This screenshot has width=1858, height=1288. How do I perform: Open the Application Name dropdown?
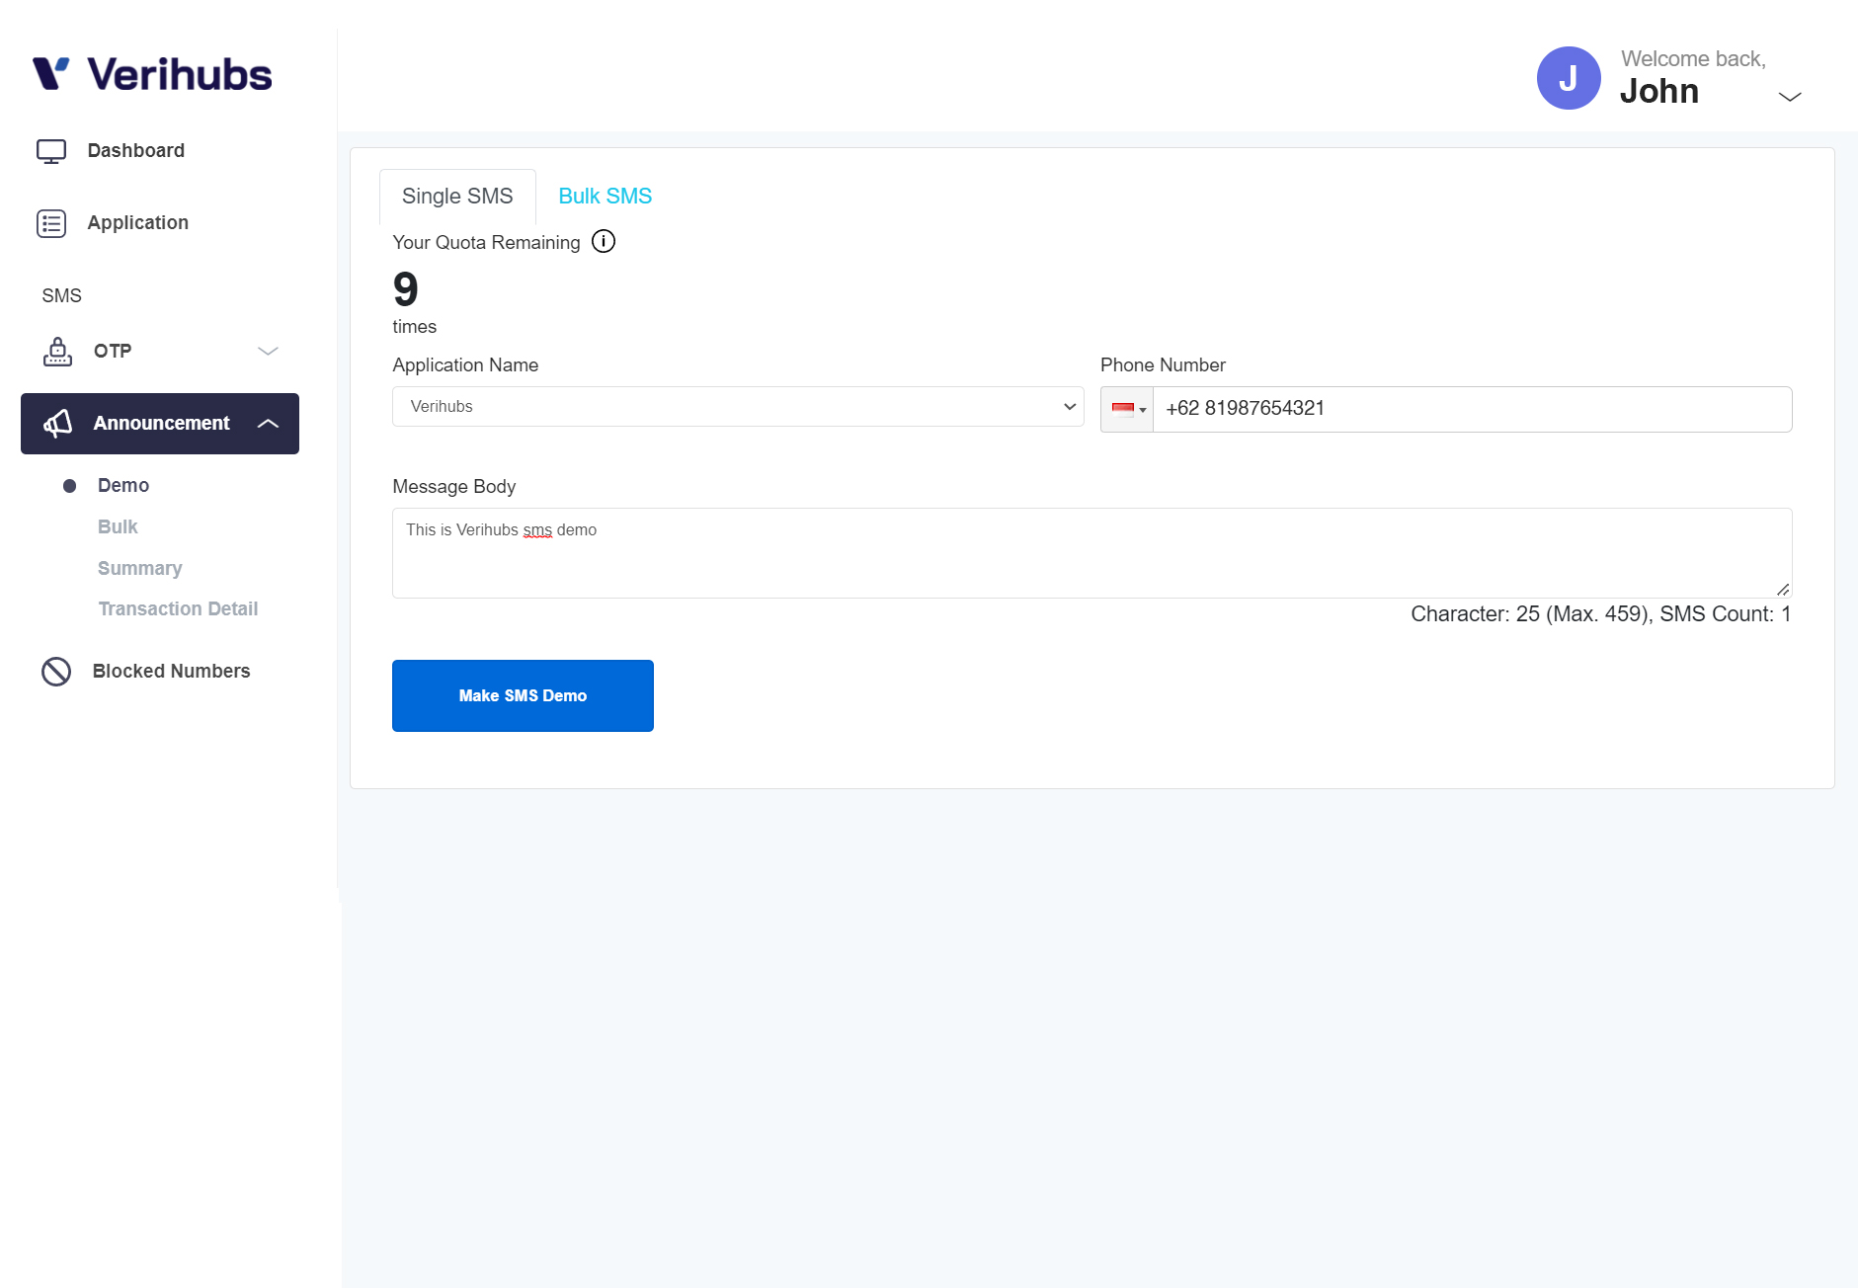coord(738,407)
